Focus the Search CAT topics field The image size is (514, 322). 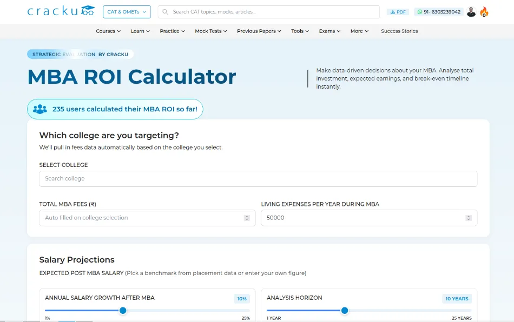[x=268, y=12]
